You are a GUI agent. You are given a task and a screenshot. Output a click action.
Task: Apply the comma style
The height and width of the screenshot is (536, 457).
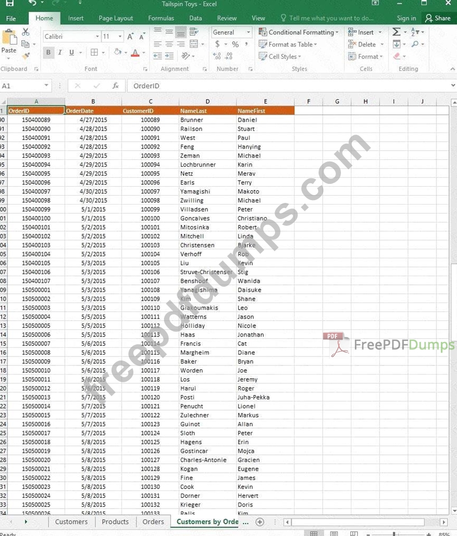point(247,44)
